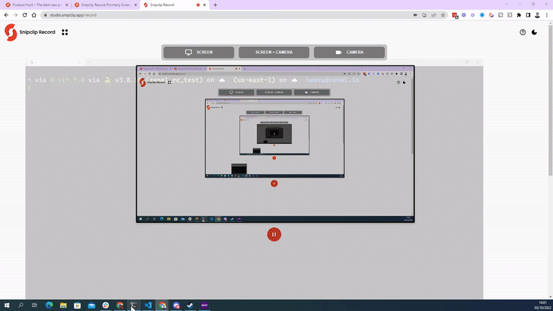Open the Extensions puzzle piece menu
This screenshot has height=311, width=553.
[519, 15]
